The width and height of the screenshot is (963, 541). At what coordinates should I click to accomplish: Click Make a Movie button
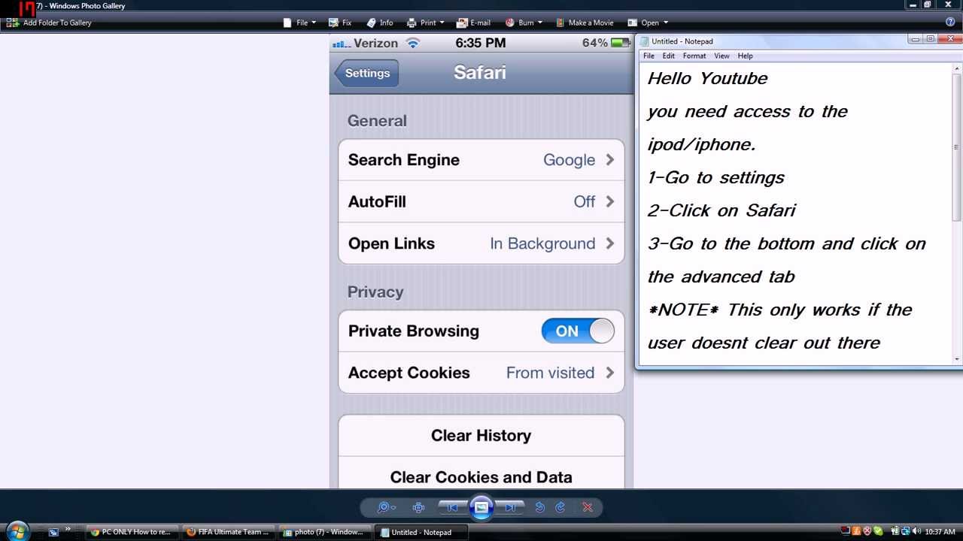(x=585, y=23)
